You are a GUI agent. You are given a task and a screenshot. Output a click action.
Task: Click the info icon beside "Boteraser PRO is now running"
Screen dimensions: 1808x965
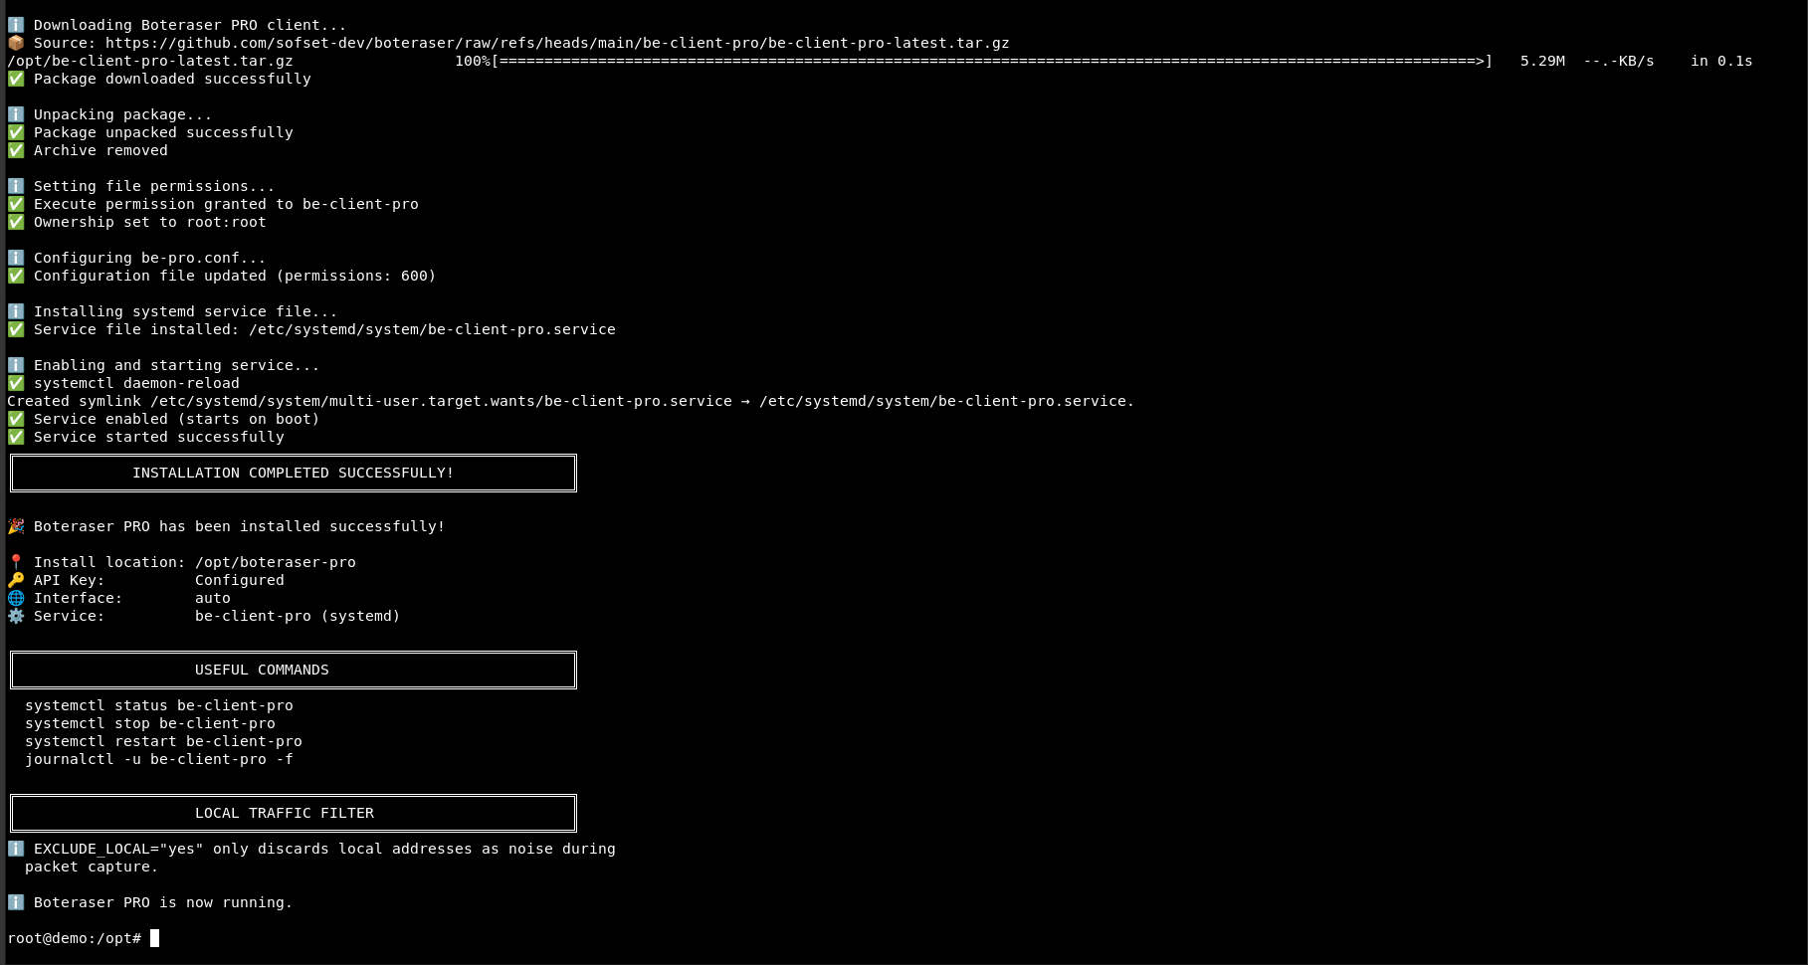tap(16, 902)
